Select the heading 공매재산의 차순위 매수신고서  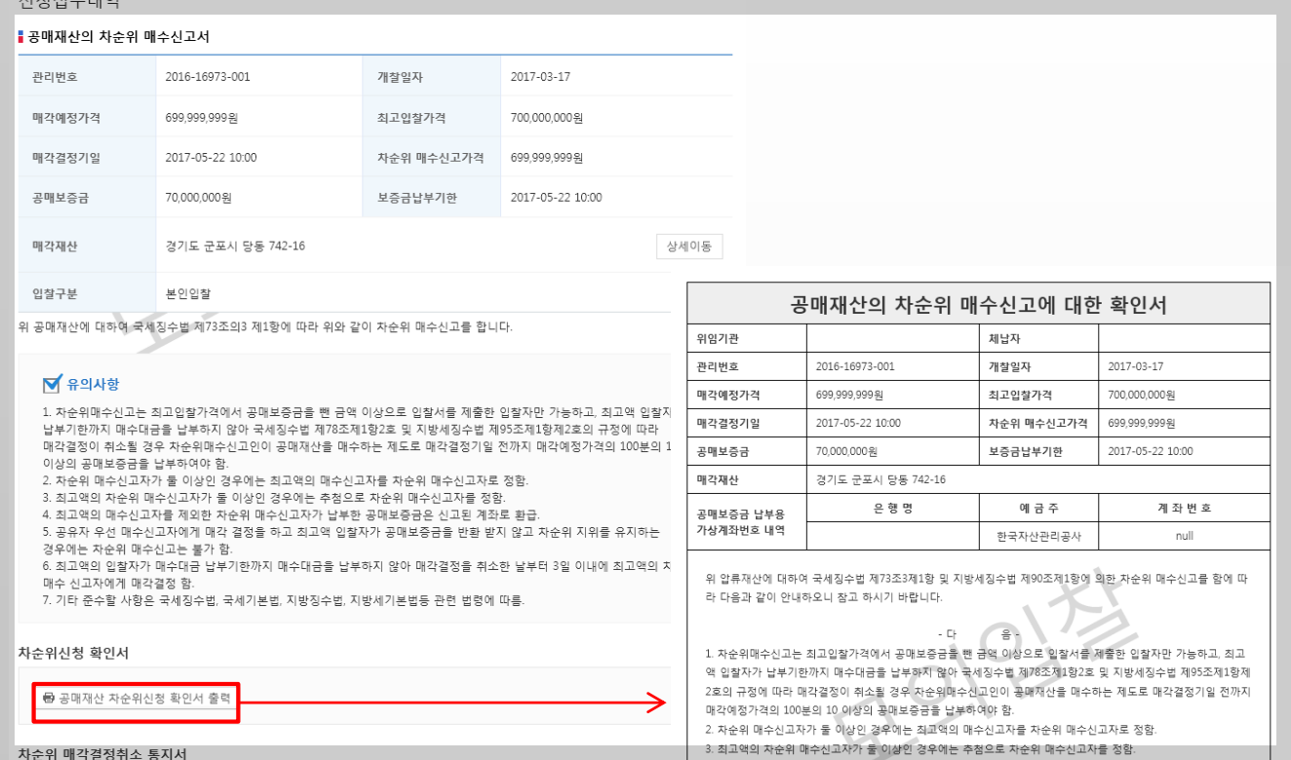point(119,37)
